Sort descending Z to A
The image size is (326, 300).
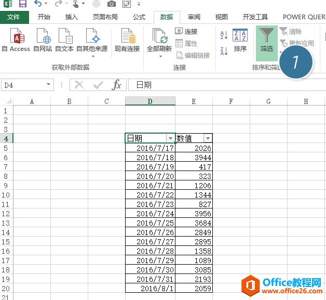(224, 51)
